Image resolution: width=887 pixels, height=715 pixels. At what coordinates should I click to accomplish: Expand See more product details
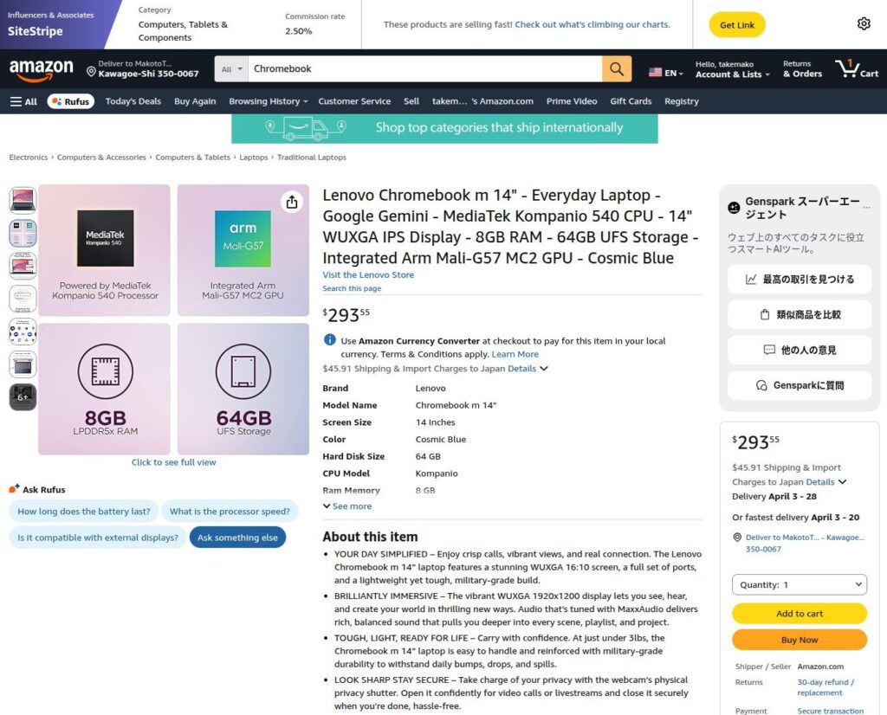(x=347, y=506)
